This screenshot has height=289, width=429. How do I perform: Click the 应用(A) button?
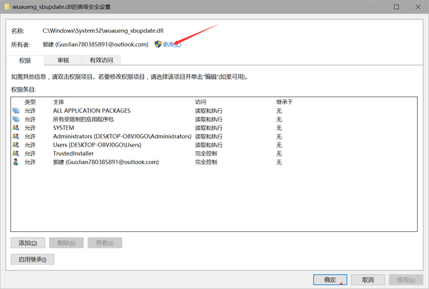pos(406,279)
